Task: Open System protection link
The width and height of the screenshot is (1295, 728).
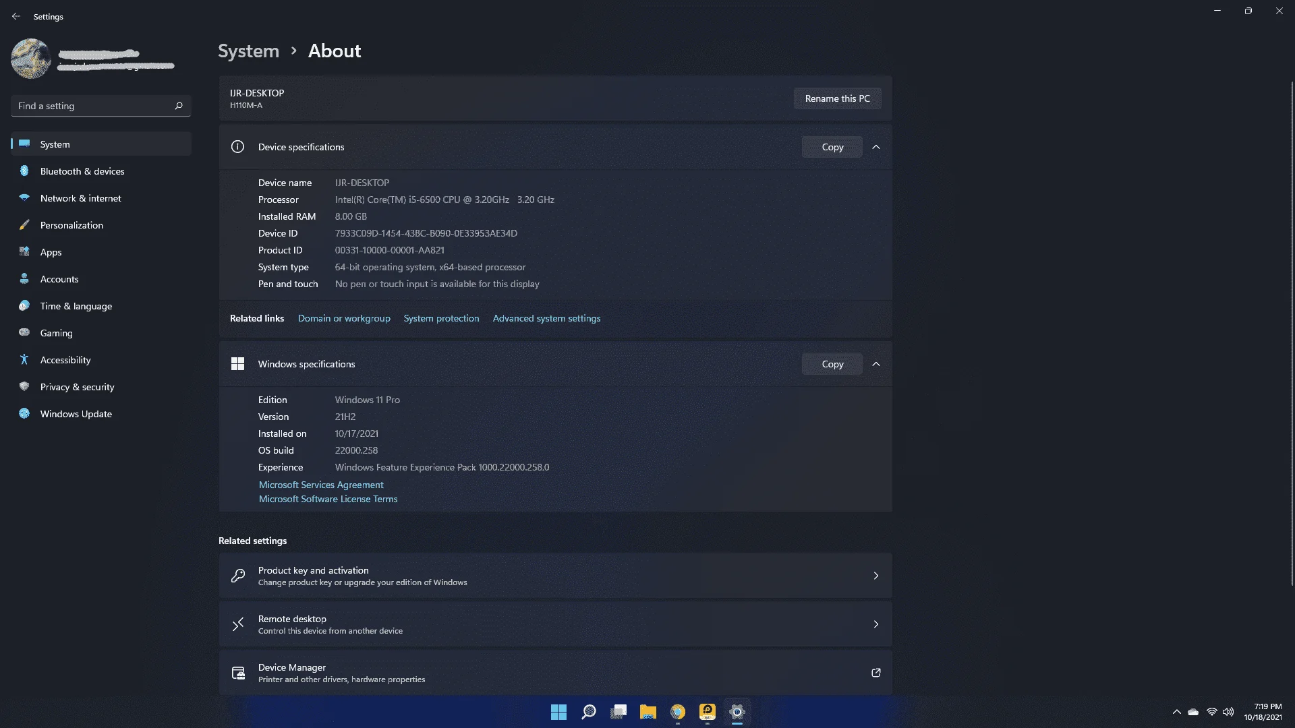Action: [x=442, y=318]
